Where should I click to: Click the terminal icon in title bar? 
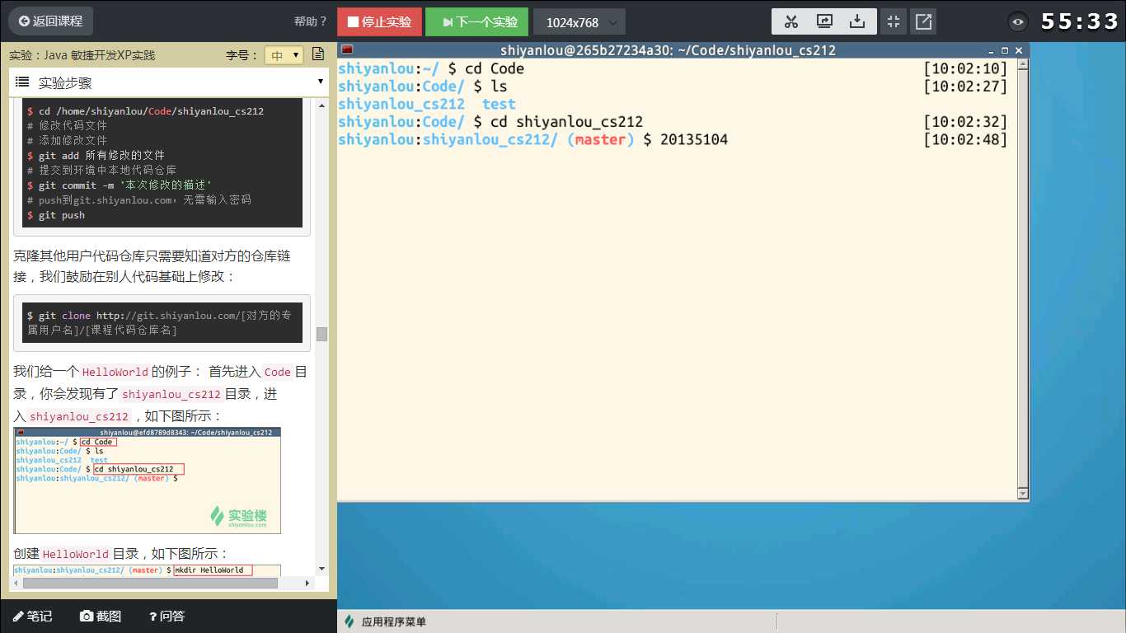tap(347, 49)
